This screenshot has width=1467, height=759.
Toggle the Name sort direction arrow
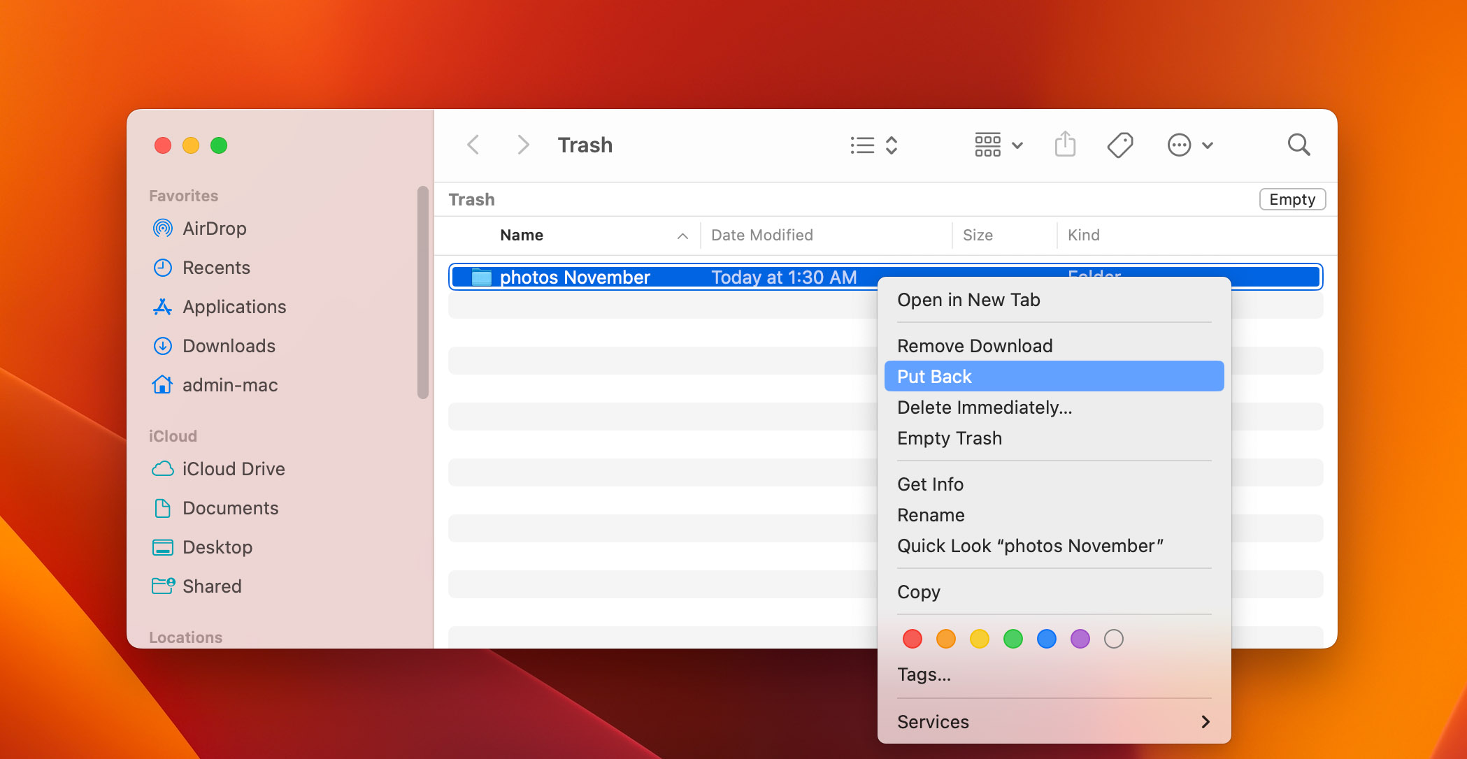[x=682, y=236]
